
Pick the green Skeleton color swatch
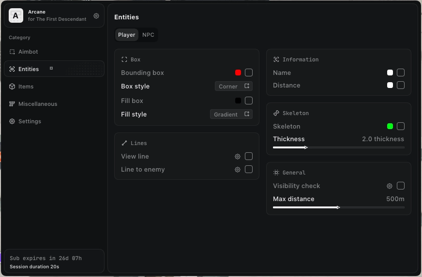click(390, 126)
